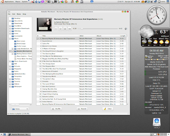Select the track Calico Pie

coord(81,44)
